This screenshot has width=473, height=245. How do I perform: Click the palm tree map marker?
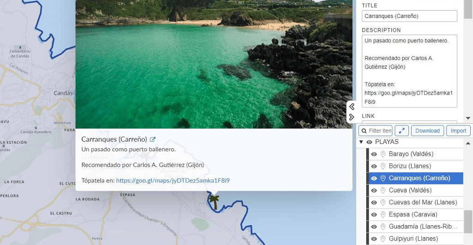click(214, 202)
